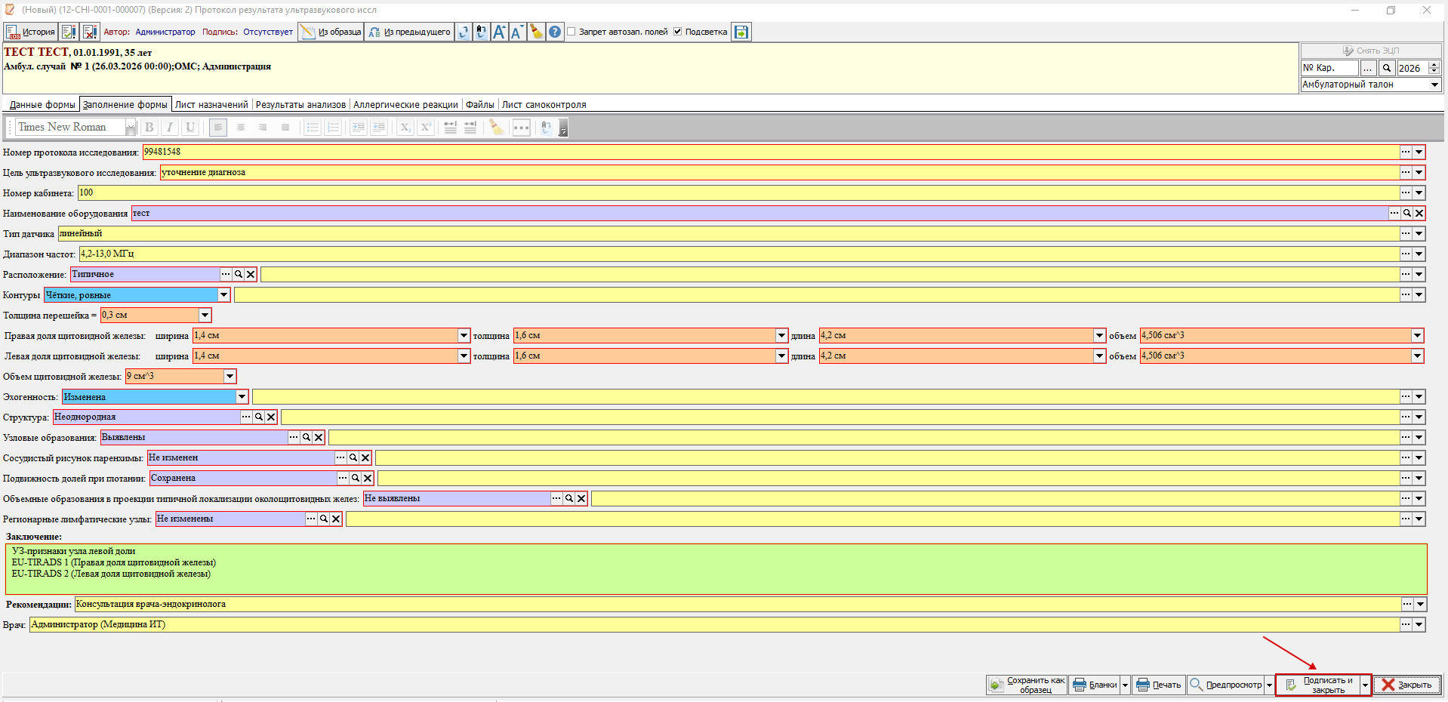Screen dimensions: 1448x702
Task: Click the Печать button
Action: tap(1159, 685)
